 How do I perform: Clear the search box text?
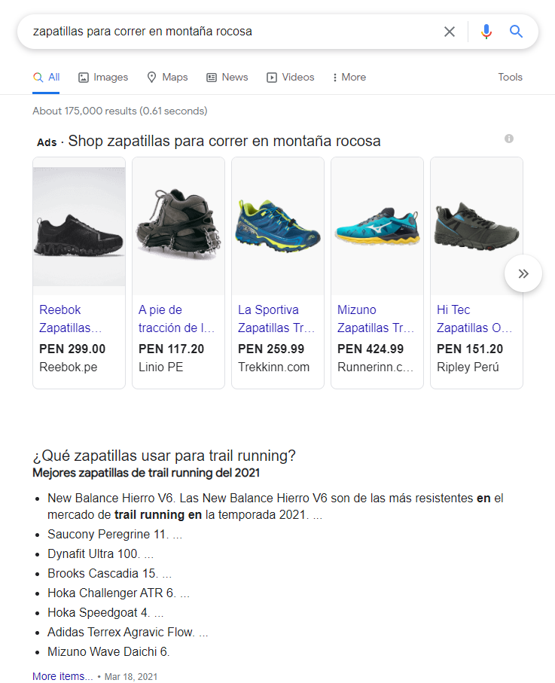click(x=450, y=32)
